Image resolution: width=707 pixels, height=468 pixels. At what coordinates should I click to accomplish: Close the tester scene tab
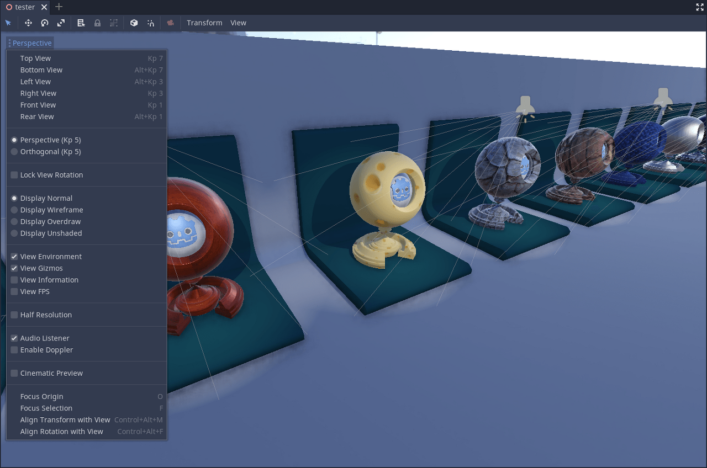click(x=44, y=7)
